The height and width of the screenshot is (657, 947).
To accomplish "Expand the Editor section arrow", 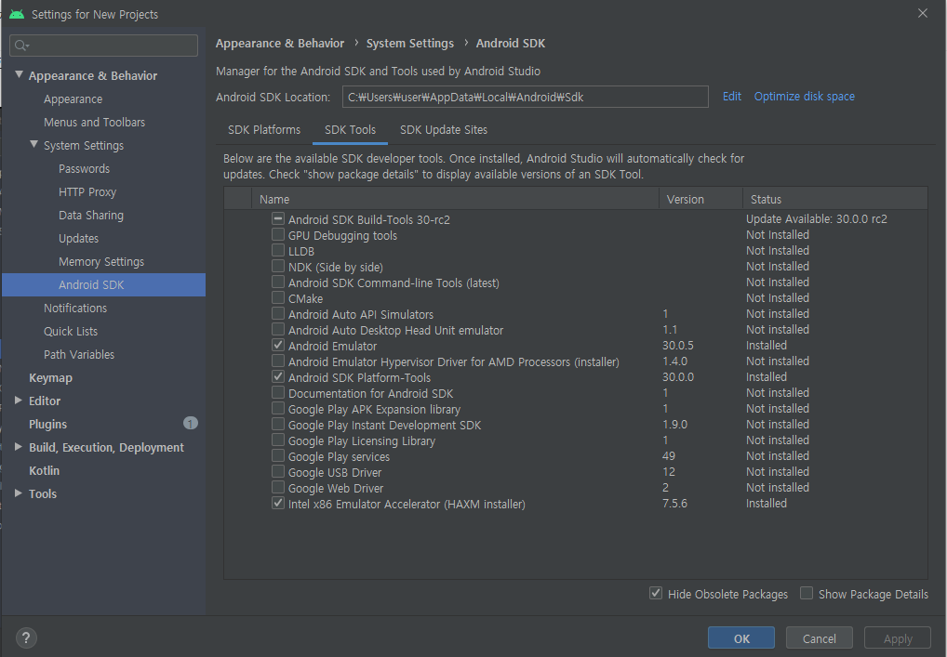I will coord(19,401).
